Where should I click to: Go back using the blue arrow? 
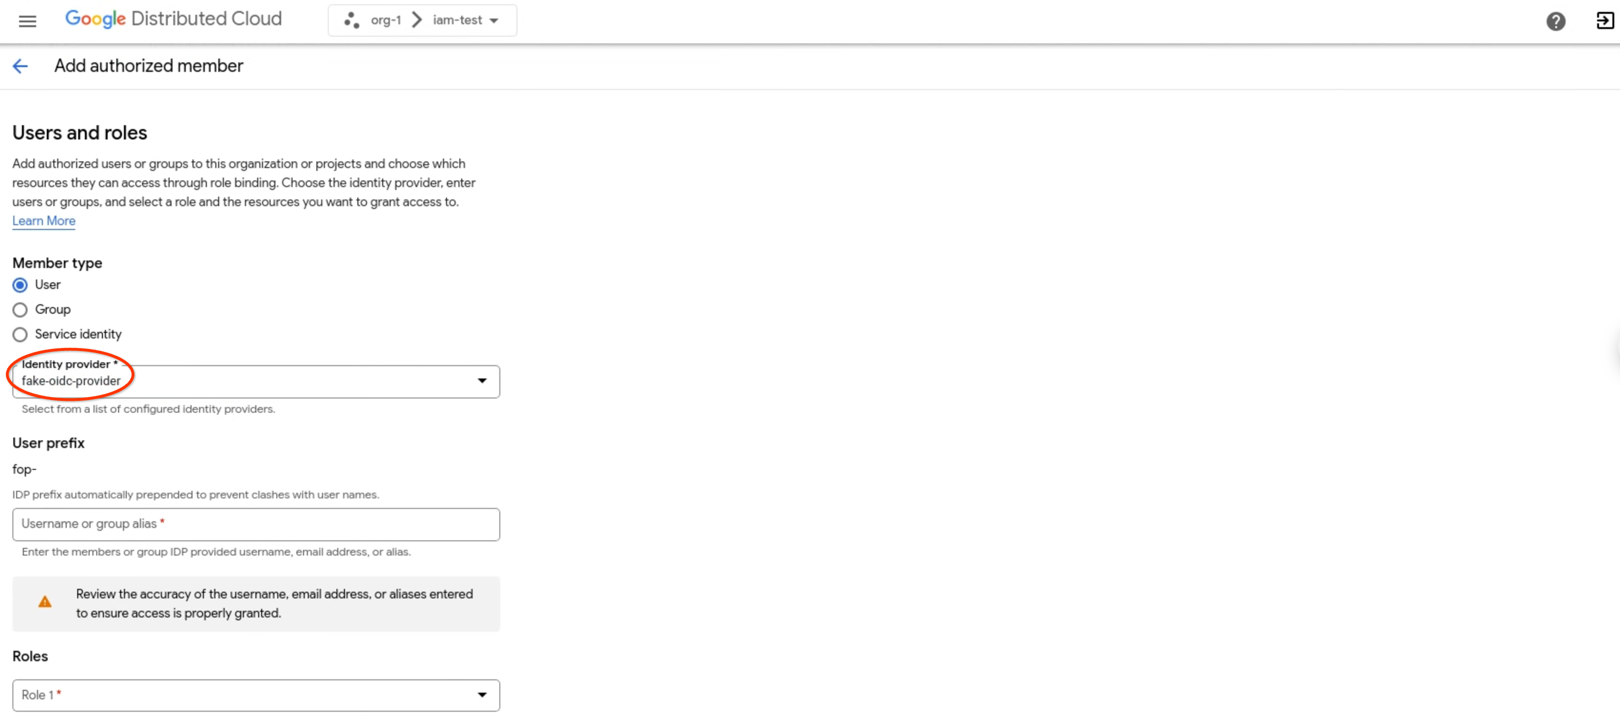tap(20, 66)
